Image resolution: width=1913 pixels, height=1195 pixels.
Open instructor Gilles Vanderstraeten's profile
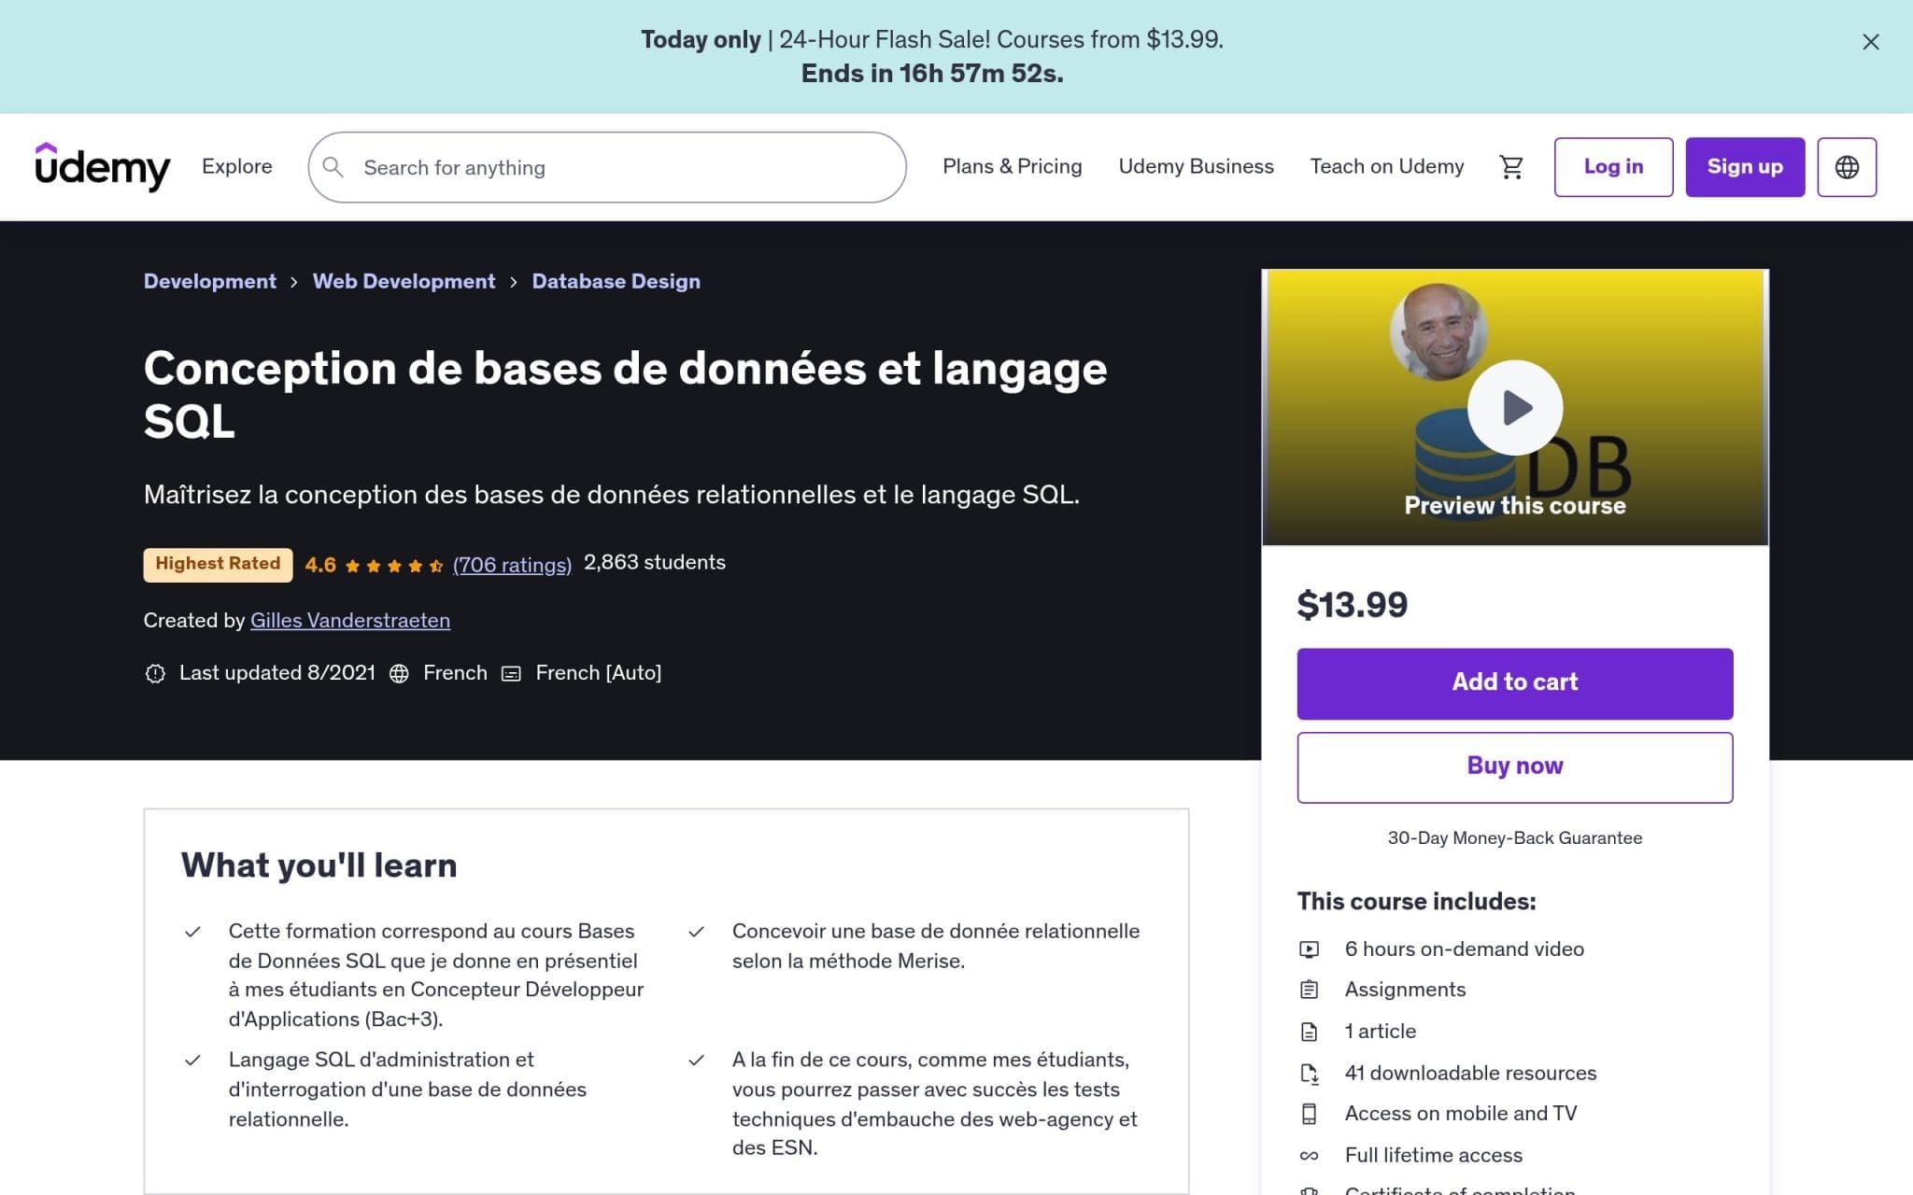pyautogui.click(x=350, y=620)
